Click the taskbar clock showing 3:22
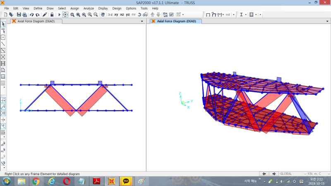 coord(316,181)
